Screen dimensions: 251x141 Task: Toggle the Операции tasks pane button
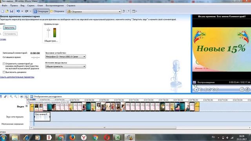tap(41, 11)
